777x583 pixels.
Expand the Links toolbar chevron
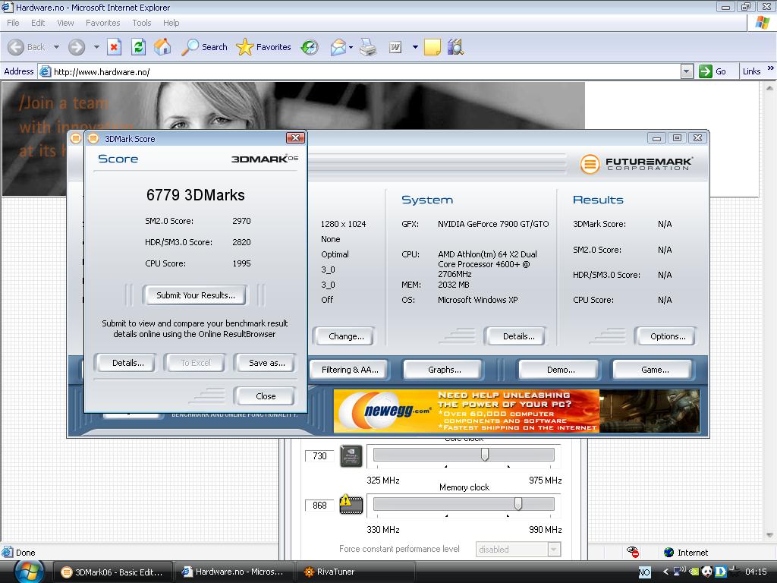point(771,68)
